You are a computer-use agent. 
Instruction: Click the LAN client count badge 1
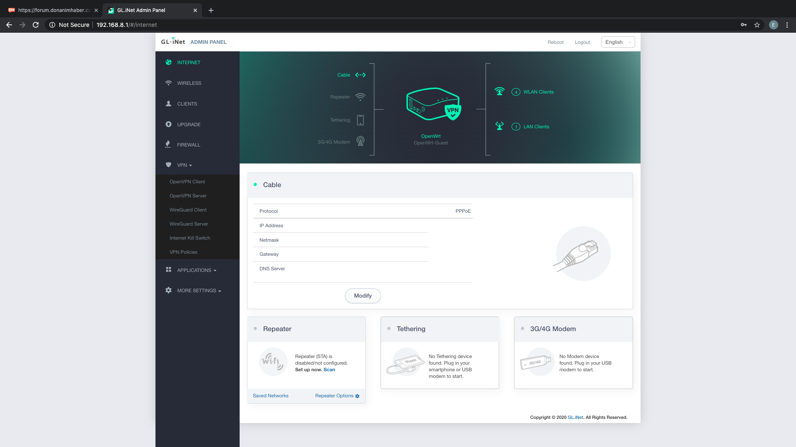[516, 127]
